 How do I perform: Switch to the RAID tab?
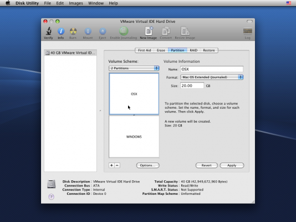[x=193, y=51]
